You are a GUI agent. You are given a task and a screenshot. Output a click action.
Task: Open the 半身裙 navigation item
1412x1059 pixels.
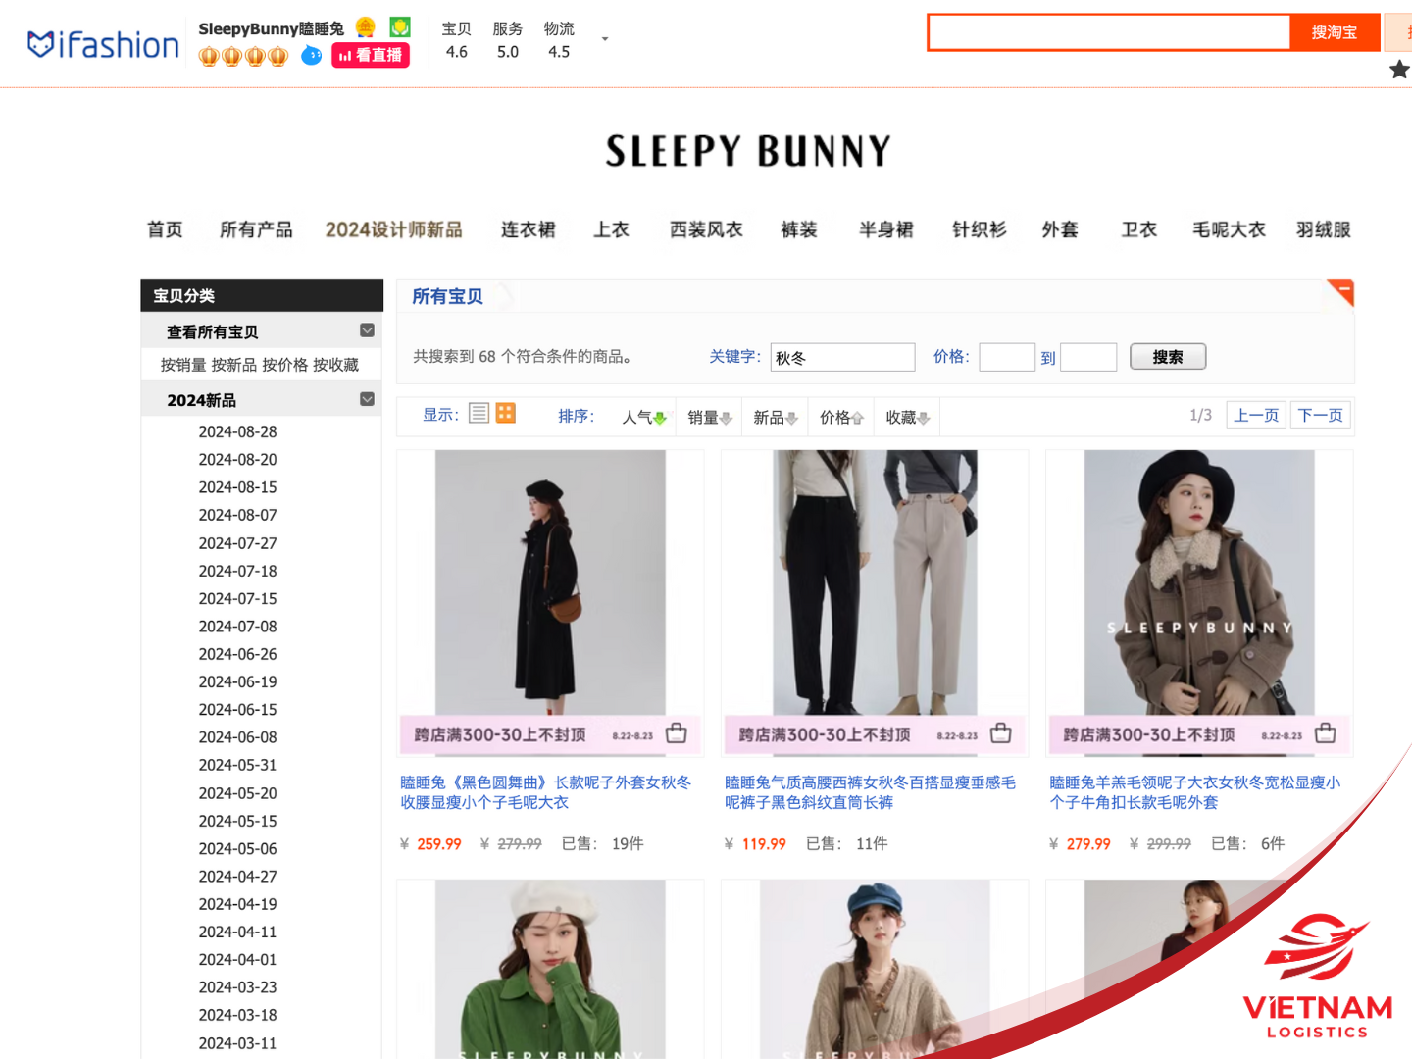tap(886, 229)
